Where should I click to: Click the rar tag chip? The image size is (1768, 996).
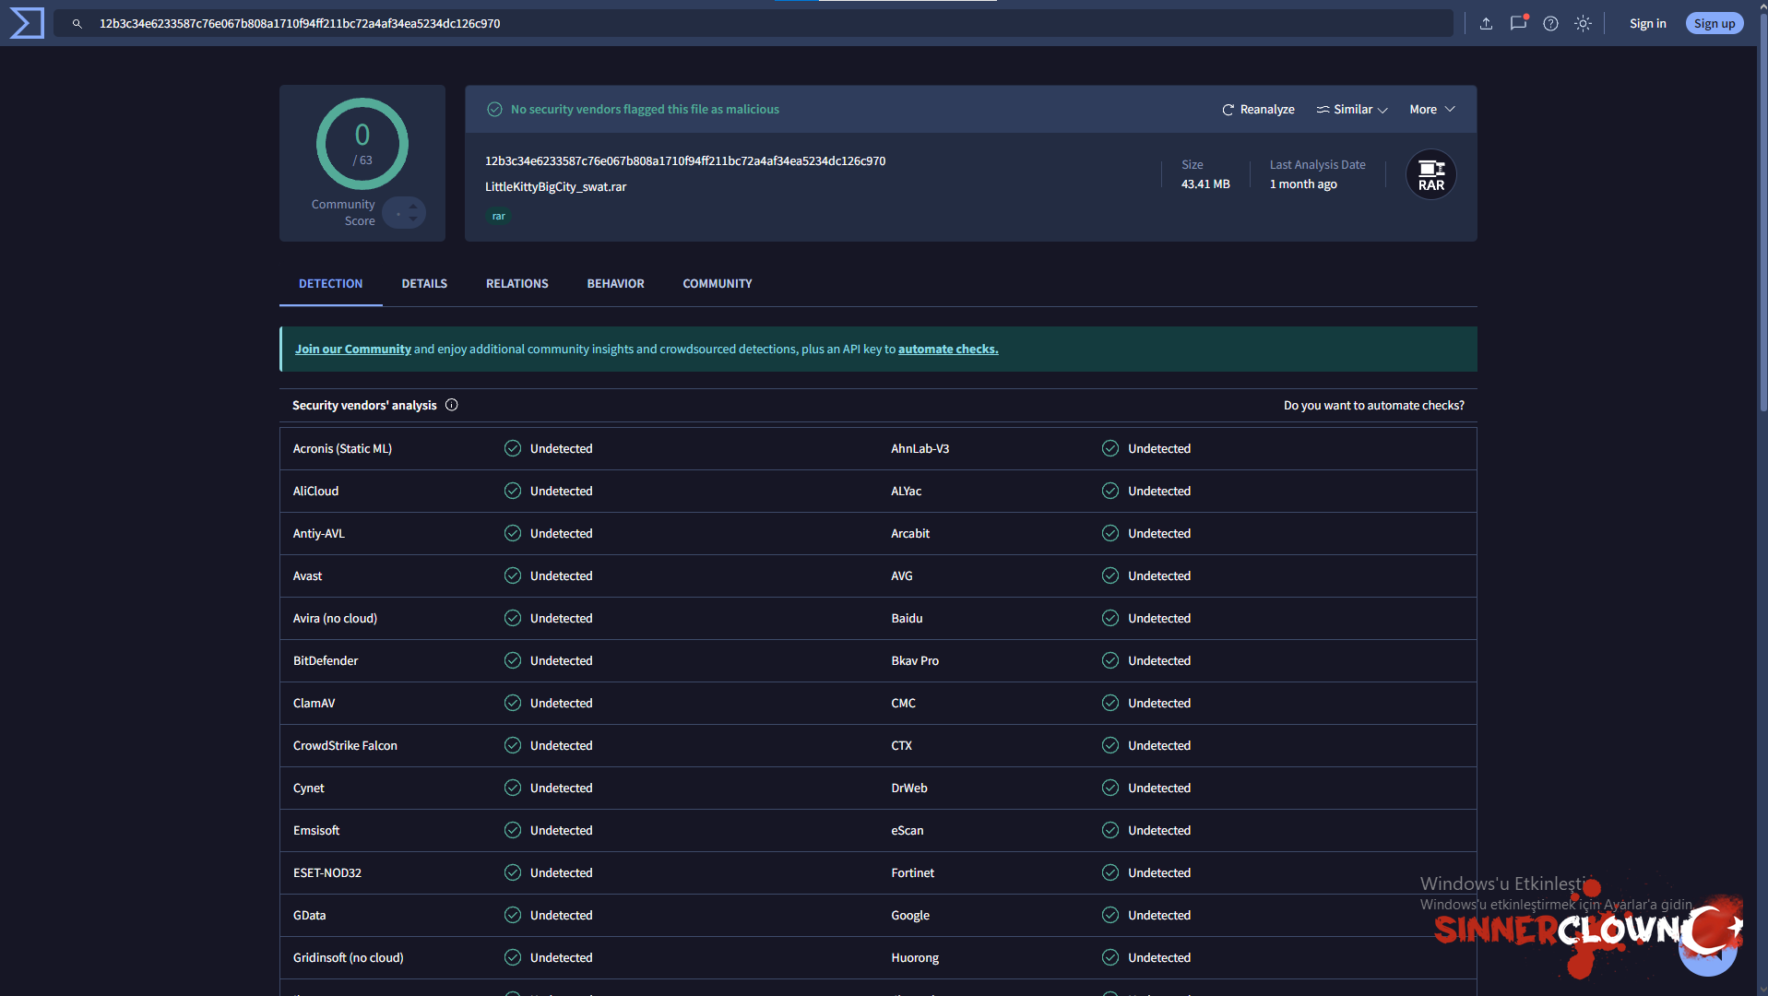click(498, 217)
